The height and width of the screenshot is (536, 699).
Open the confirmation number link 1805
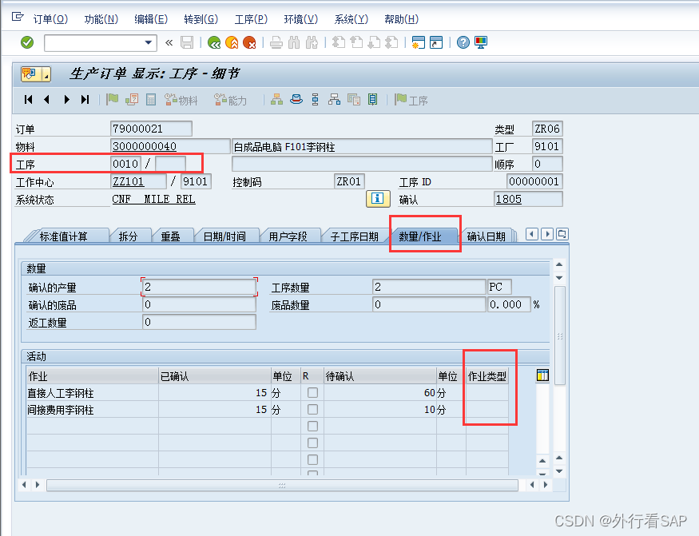pyautogui.click(x=509, y=199)
